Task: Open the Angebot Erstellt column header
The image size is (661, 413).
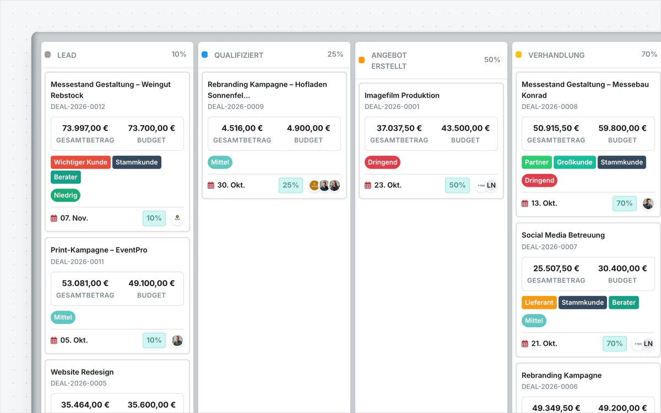Action: pos(431,60)
